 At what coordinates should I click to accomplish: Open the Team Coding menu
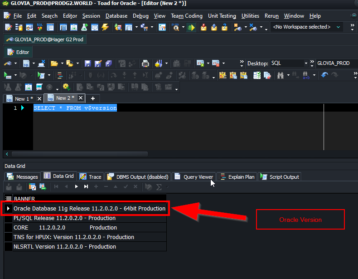(187, 16)
